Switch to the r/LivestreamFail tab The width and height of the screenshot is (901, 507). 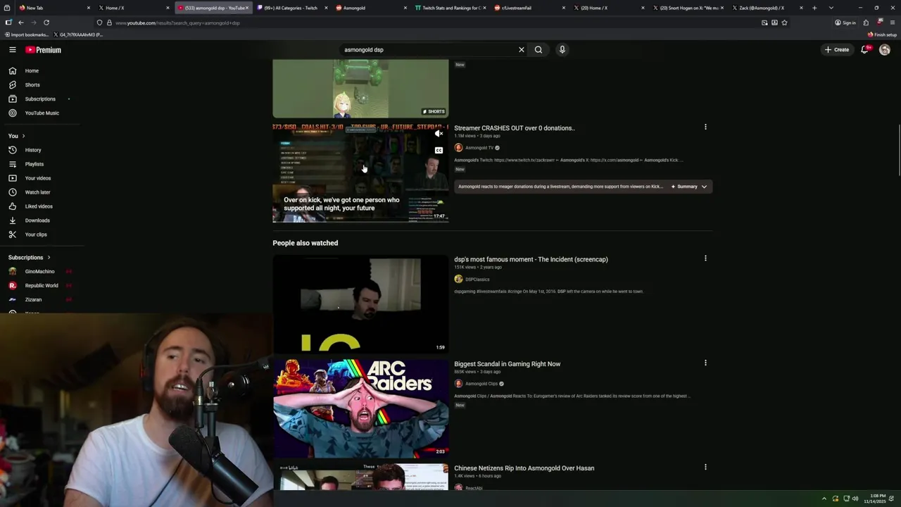[x=529, y=8]
